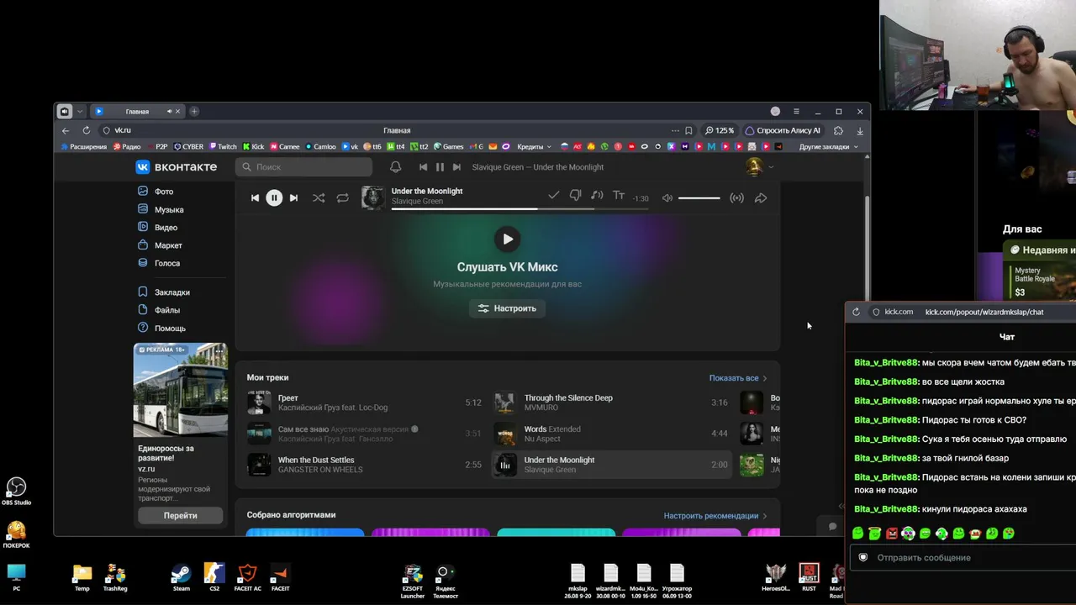This screenshot has width=1076, height=605.
Task: Toggle repeat mode in the player
Action: click(x=342, y=198)
